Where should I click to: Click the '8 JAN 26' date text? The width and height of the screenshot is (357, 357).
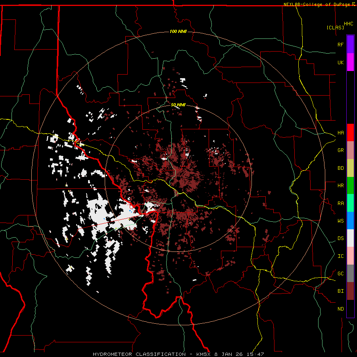click(x=228, y=354)
